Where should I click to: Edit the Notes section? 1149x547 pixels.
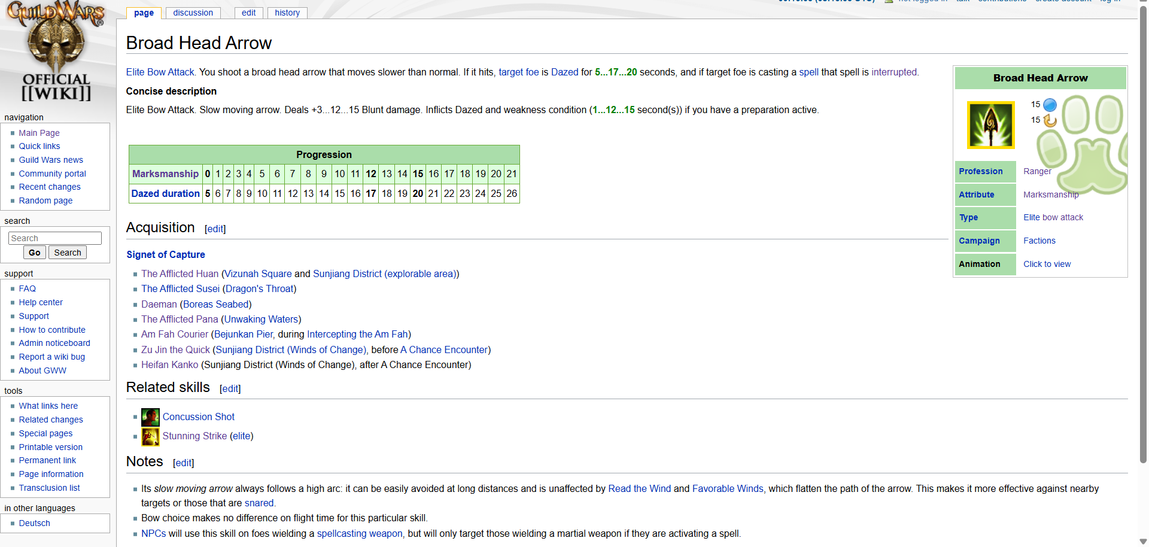(x=184, y=463)
